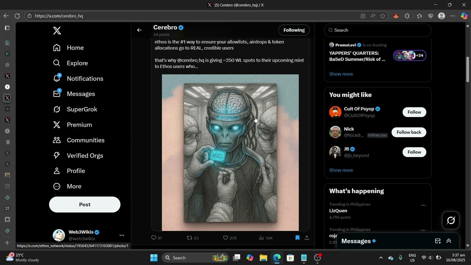The height and width of the screenshot is (265, 471).
Task: Click the Grok floating button
Action: click(x=451, y=220)
